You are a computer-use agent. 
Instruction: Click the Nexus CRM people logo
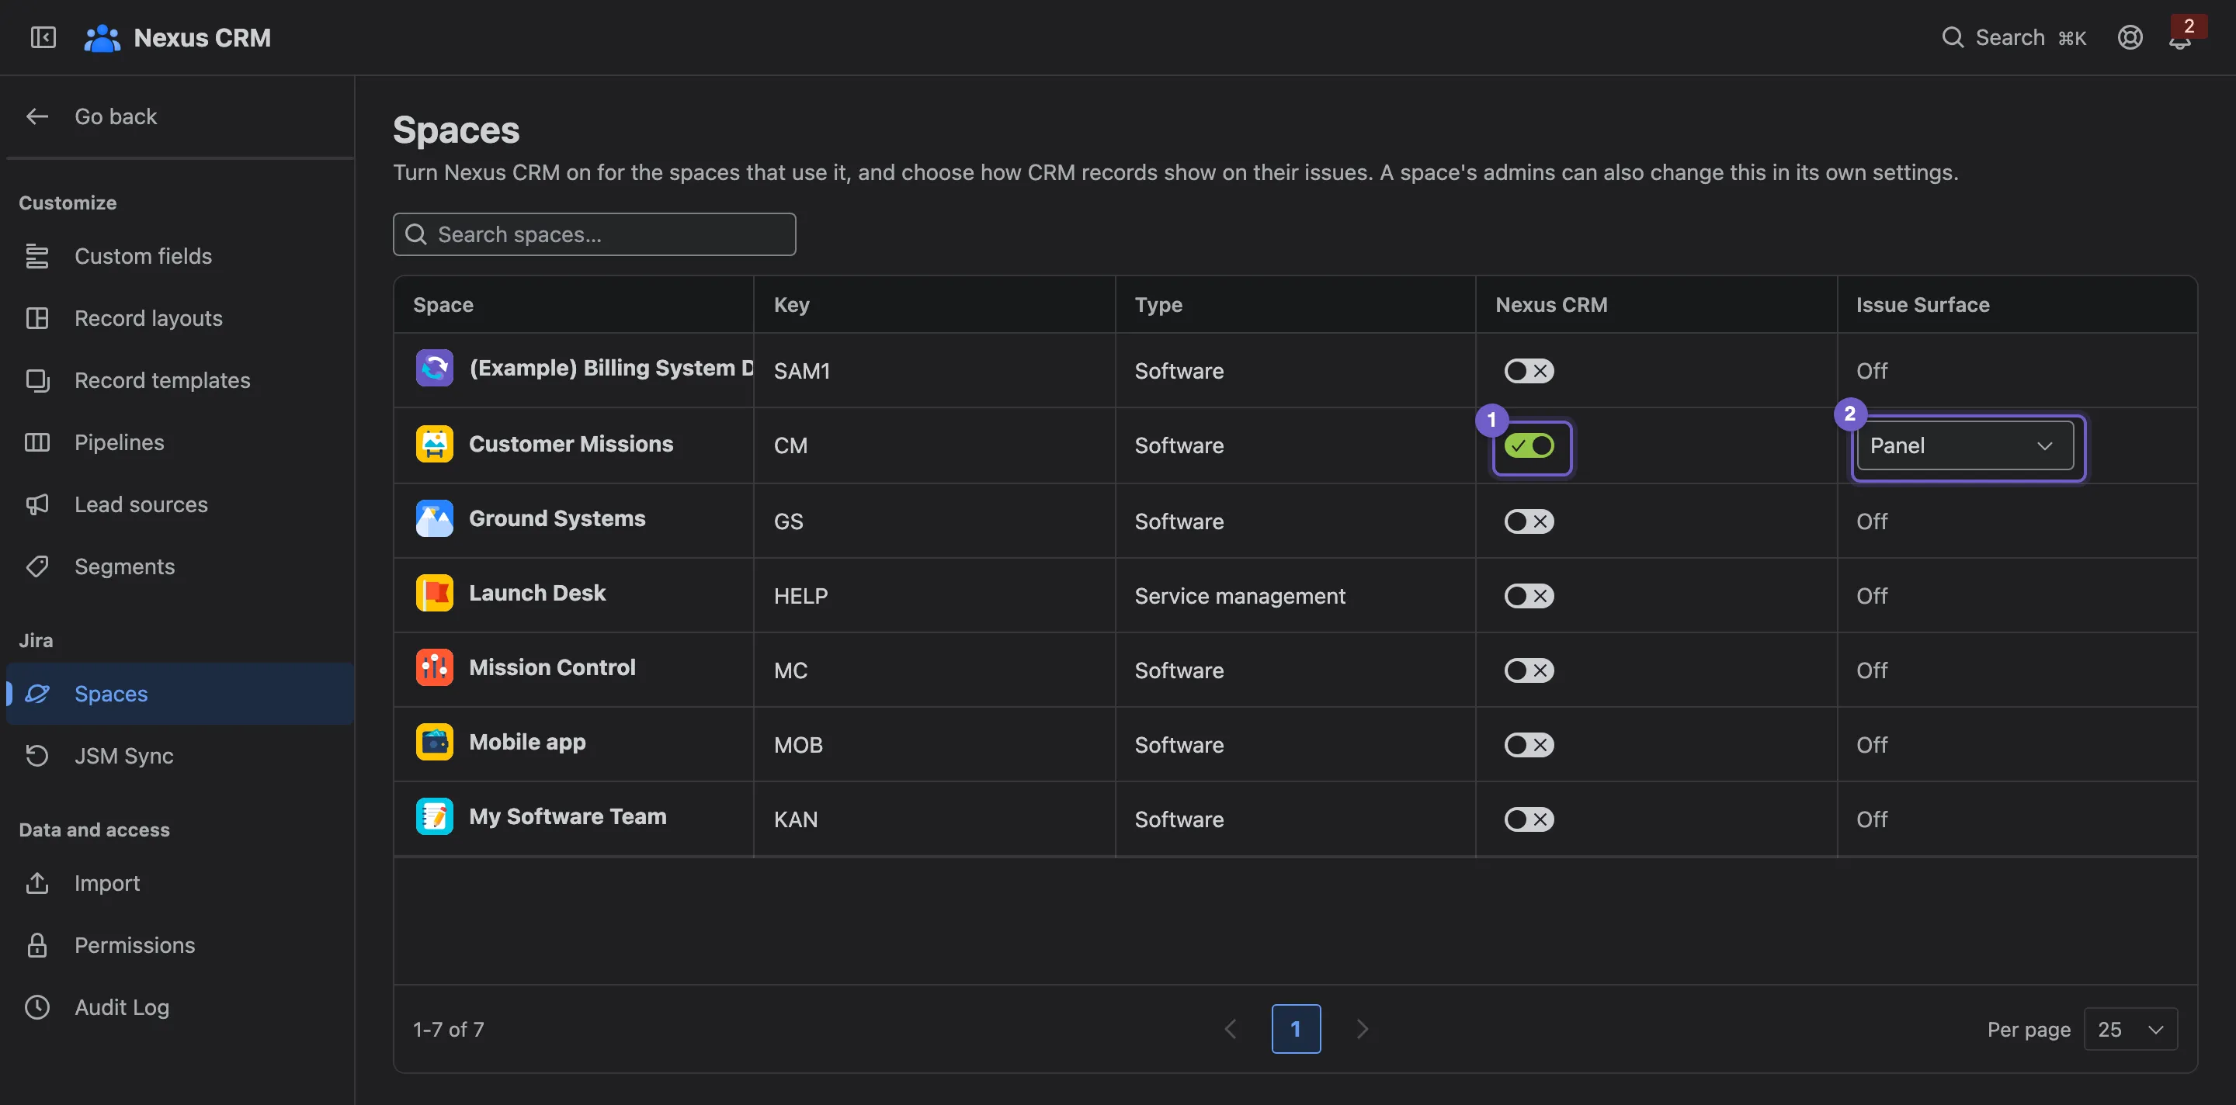pyautogui.click(x=102, y=37)
